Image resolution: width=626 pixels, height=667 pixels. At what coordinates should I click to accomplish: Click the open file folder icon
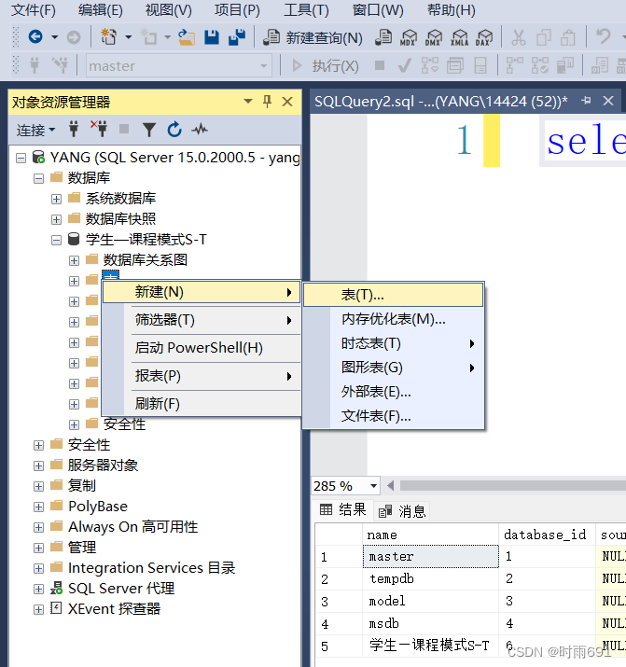pos(187,37)
